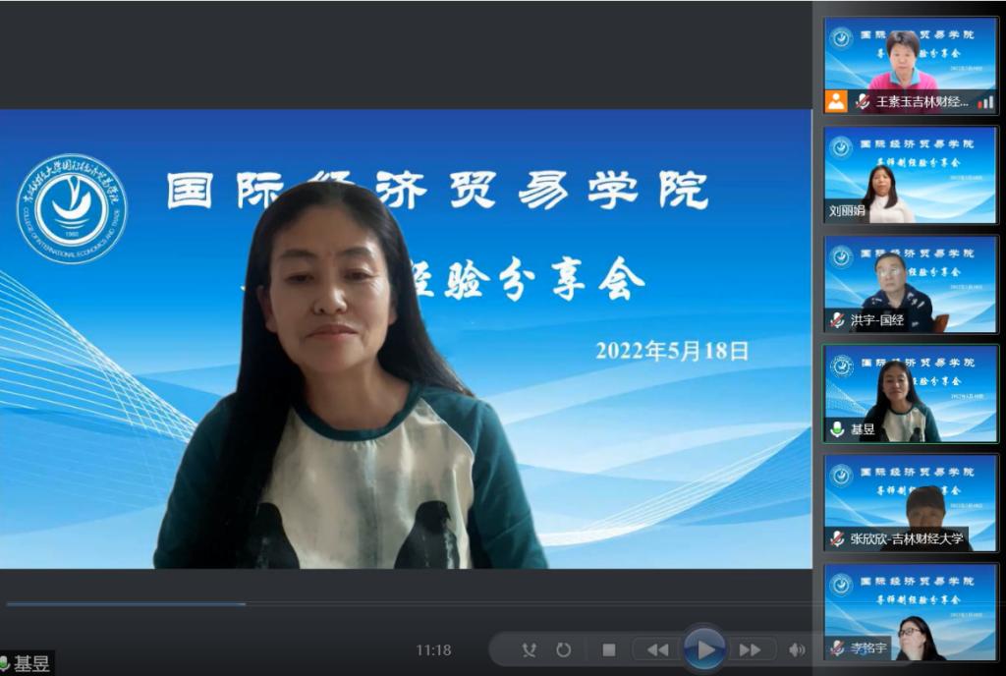The image size is (1006, 676).
Task: Select 洪宇-国经's video thumbnail
Action: (911, 283)
